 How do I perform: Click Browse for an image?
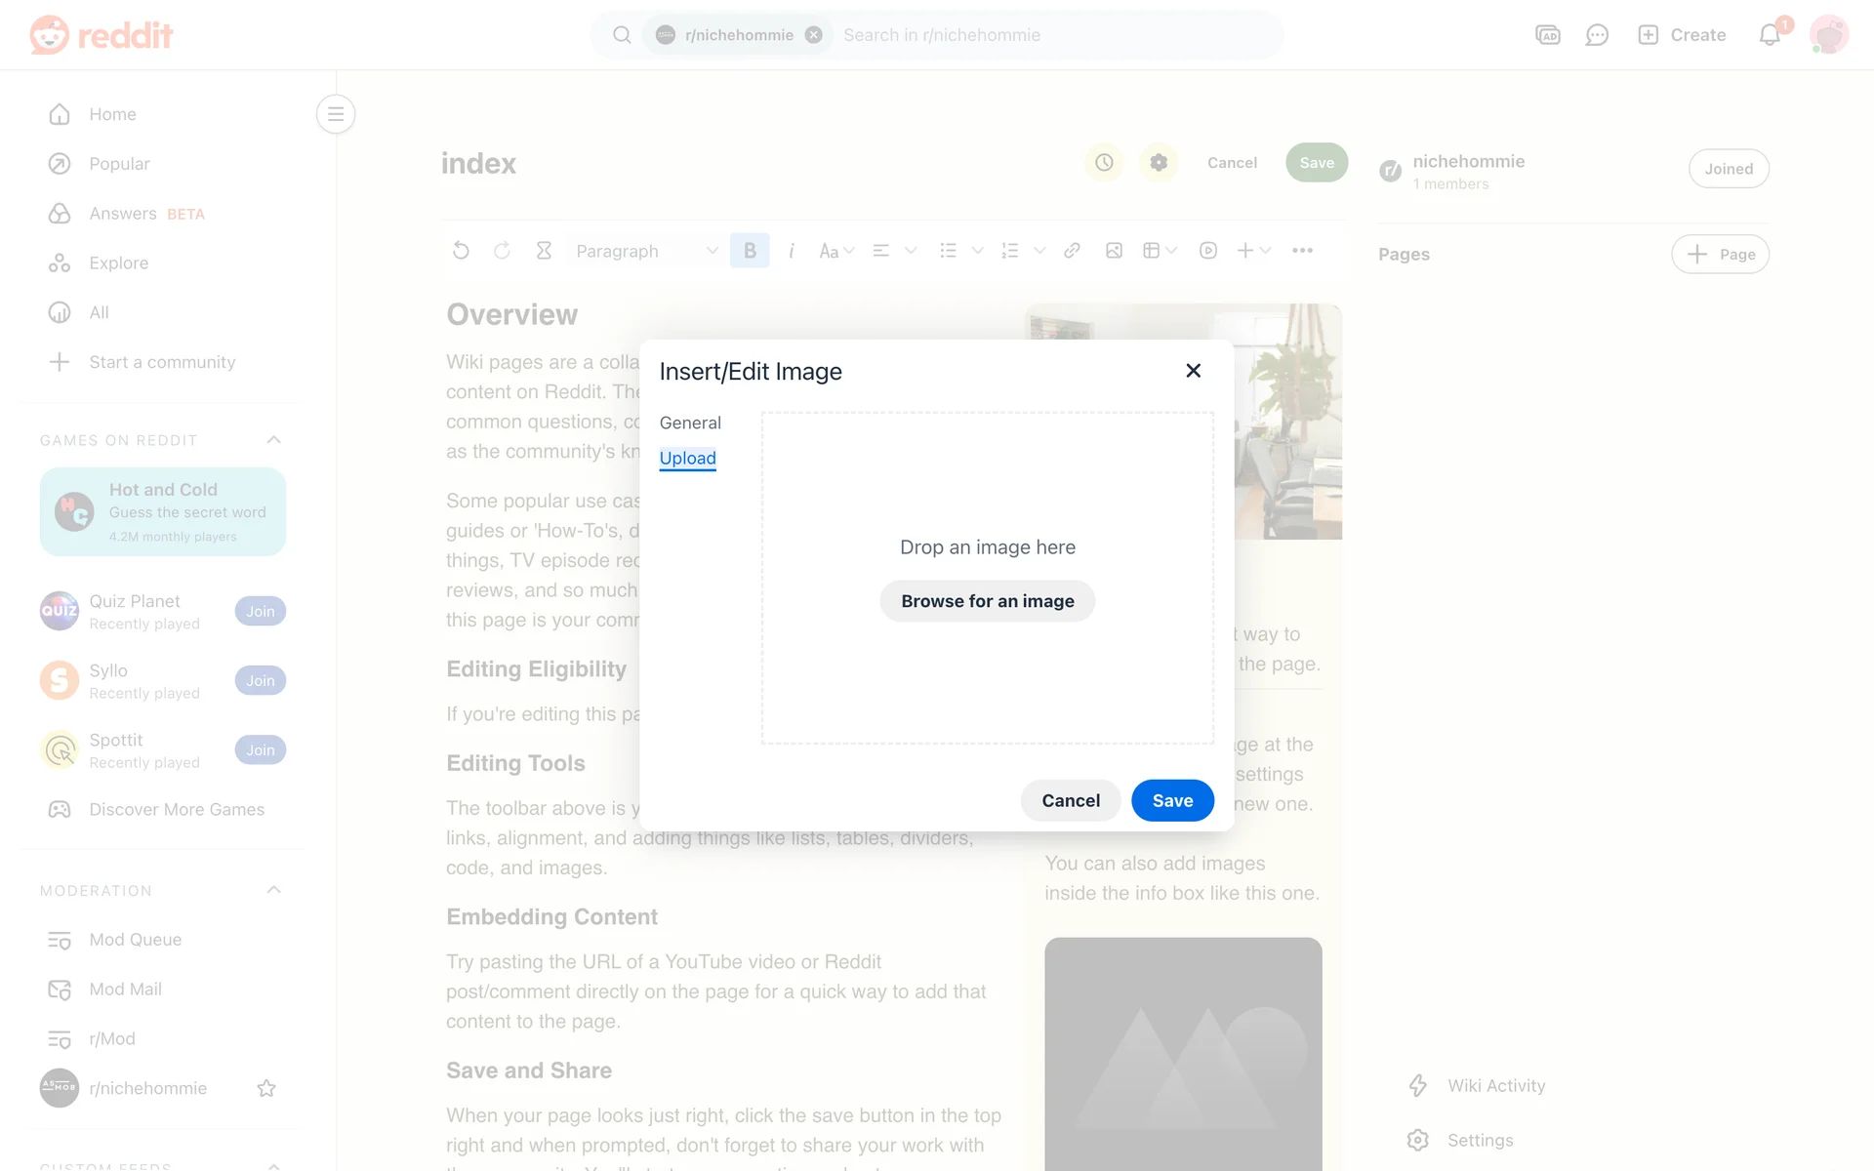coord(987,601)
